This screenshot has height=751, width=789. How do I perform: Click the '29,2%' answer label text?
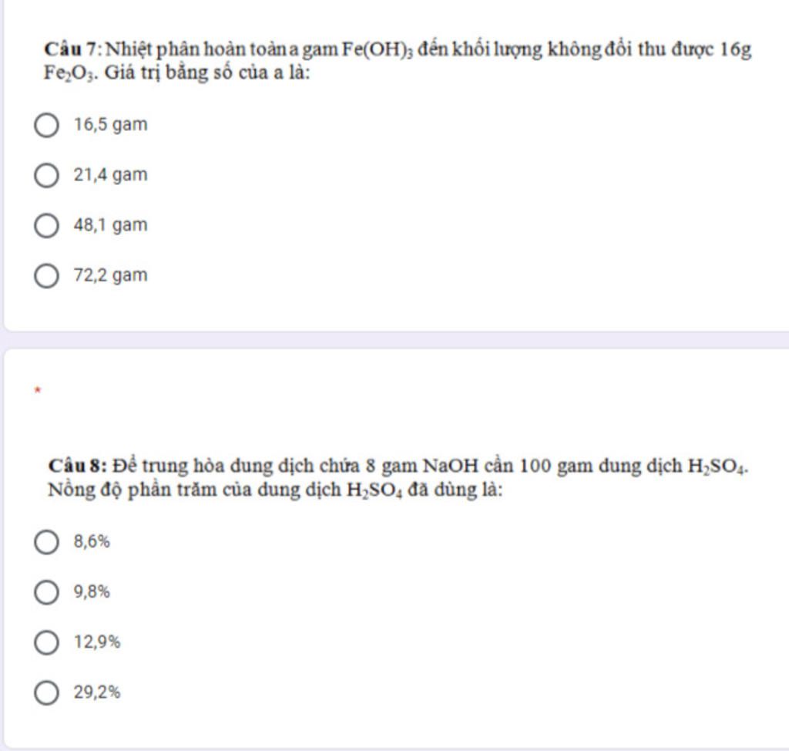click(97, 692)
